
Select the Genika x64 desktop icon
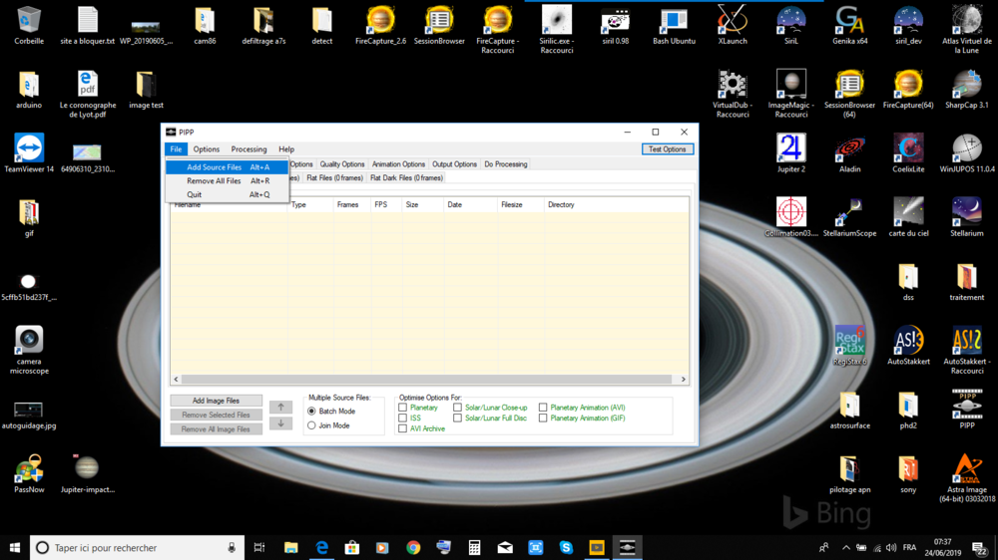tap(849, 26)
